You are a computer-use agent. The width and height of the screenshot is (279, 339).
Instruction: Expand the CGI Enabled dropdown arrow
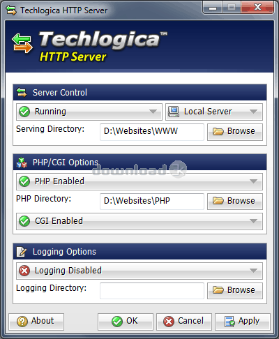click(253, 221)
